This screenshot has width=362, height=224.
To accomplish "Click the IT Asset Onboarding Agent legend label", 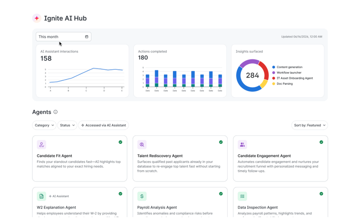I will pos(295,78).
